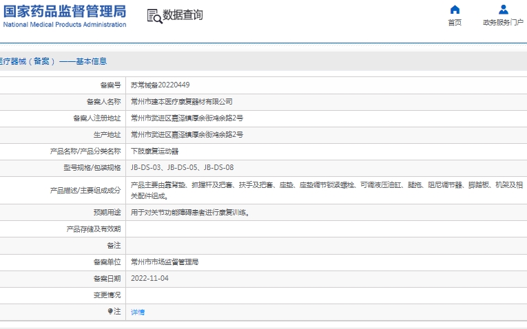Click the 生产地址 address value
Image resolution: width=527 pixels, height=329 pixels.
187,135
